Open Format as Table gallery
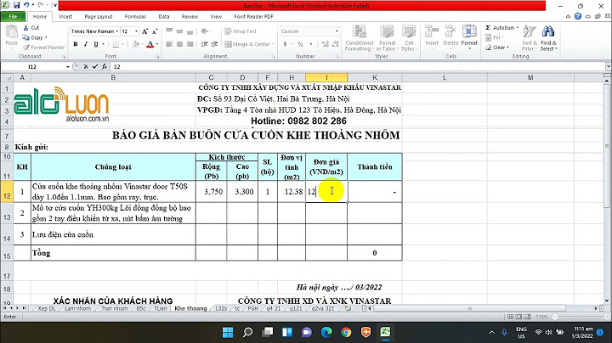 (388, 38)
